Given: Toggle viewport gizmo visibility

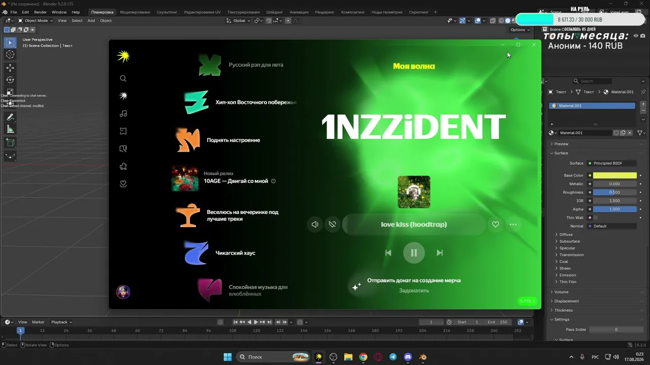Looking at the screenshot, I should [462, 21].
